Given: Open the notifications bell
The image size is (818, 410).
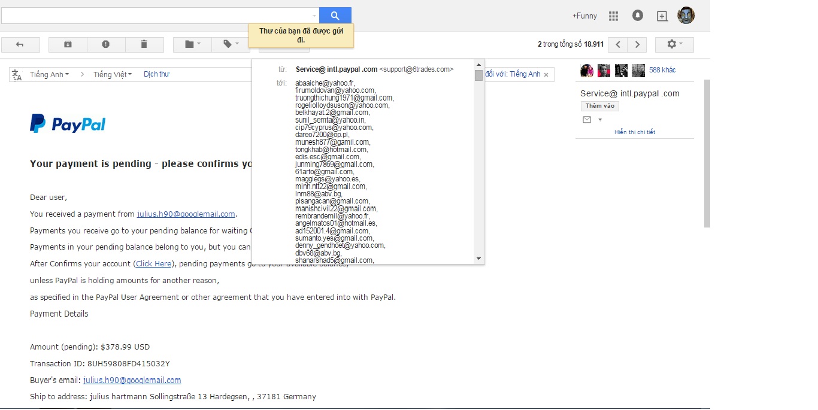Looking at the screenshot, I should tap(638, 16).
